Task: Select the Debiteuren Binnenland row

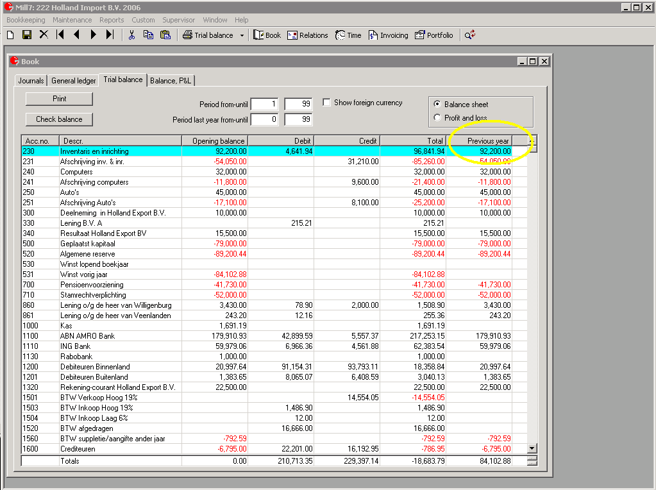Action: [x=274, y=367]
